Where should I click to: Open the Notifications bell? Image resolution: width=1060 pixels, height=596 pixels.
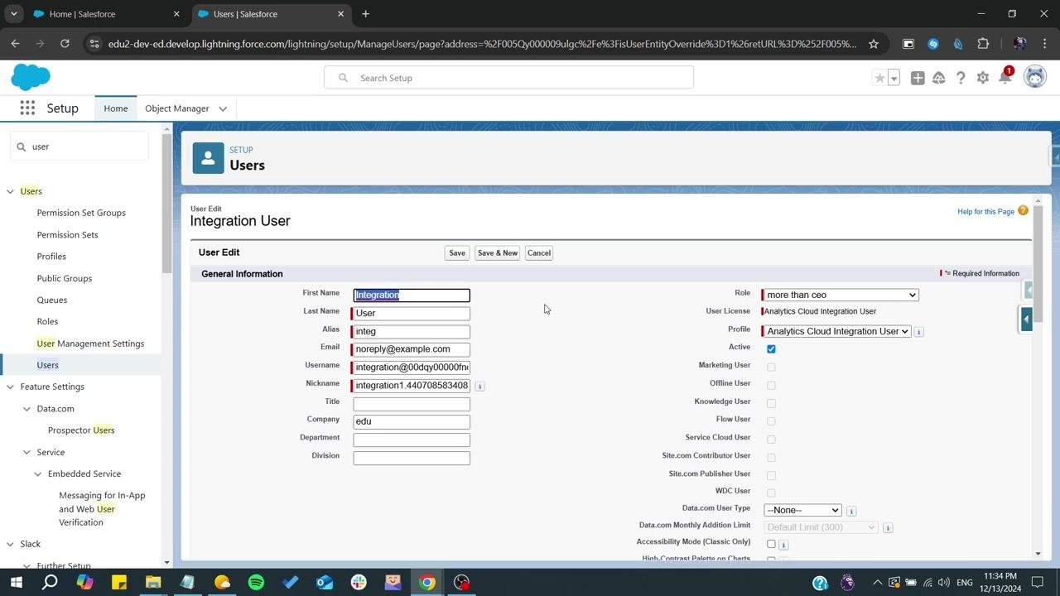click(1005, 78)
